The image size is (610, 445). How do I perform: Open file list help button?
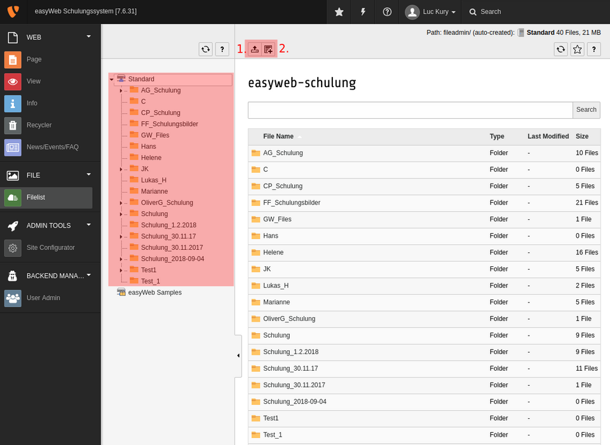(x=593, y=49)
